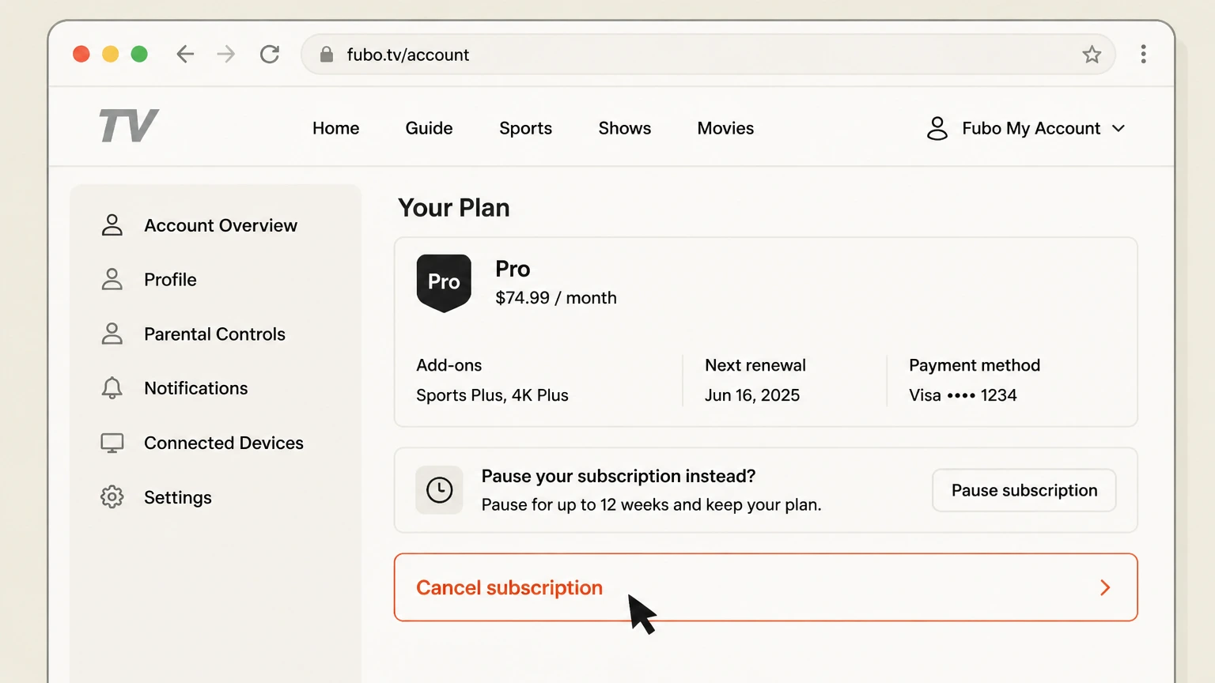The width and height of the screenshot is (1215, 683).
Task: Click the browser back arrow
Action: [185, 54]
